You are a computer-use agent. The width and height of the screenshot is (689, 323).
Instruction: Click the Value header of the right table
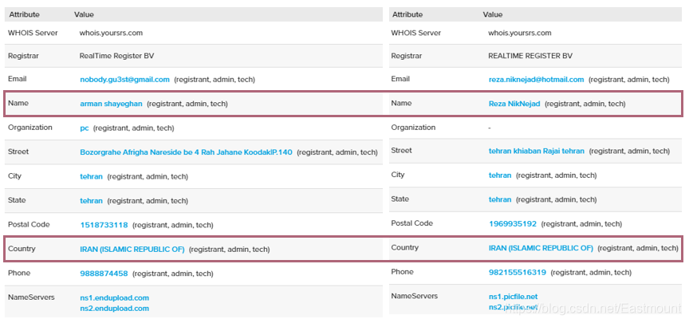tap(493, 14)
